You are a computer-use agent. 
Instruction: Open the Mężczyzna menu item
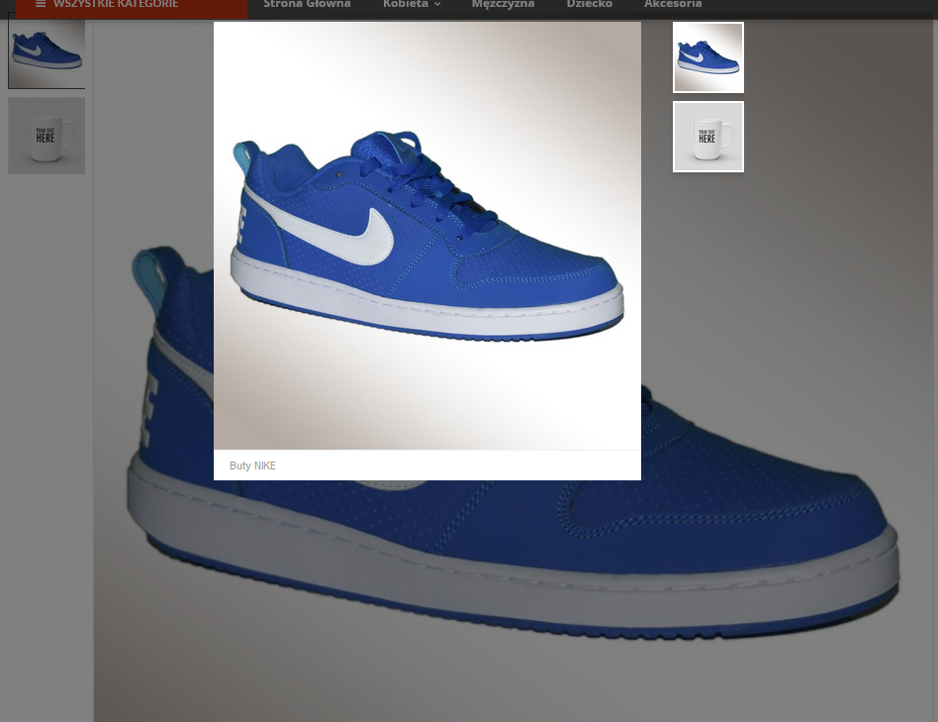503,4
